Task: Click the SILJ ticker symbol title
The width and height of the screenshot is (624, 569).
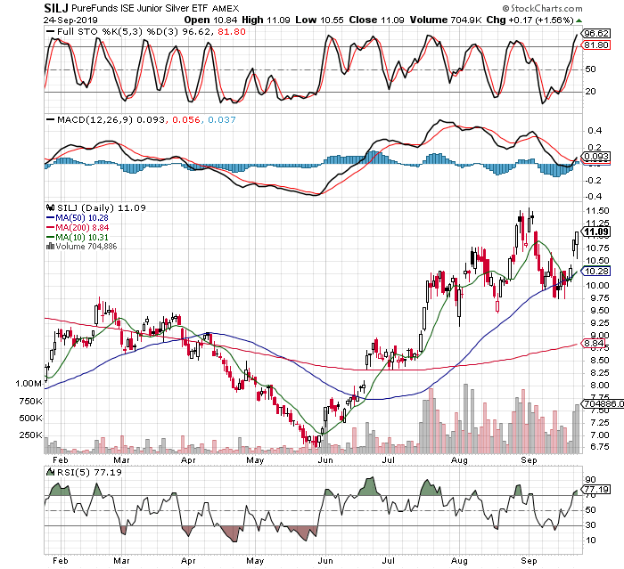Action: 56,8
